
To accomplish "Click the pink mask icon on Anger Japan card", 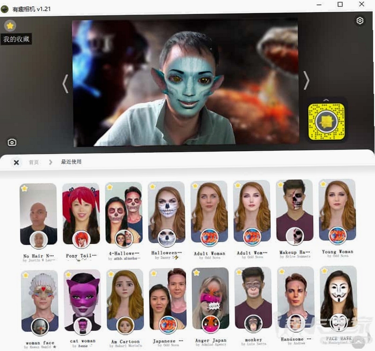I will click(211, 324).
